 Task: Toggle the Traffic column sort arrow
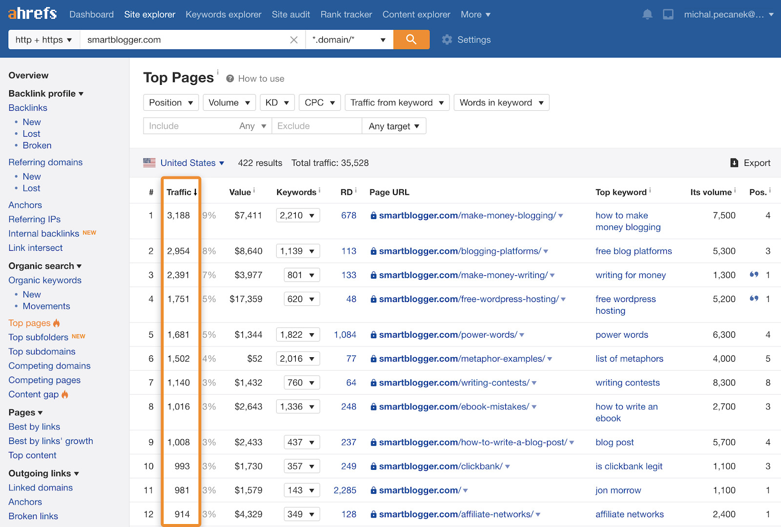point(196,192)
